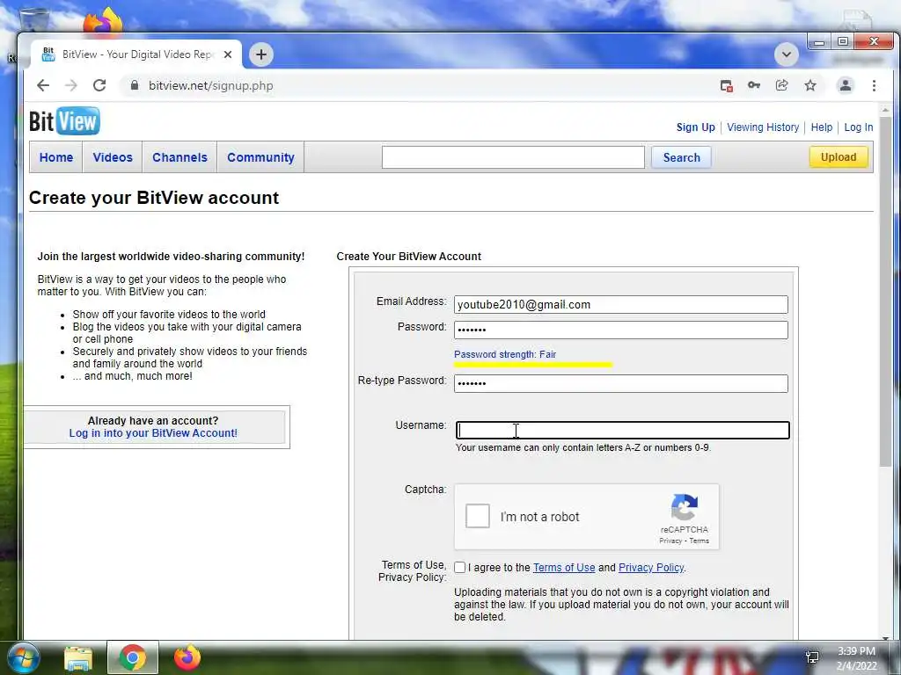Go back with the browser back arrow

pyautogui.click(x=43, y=85)
